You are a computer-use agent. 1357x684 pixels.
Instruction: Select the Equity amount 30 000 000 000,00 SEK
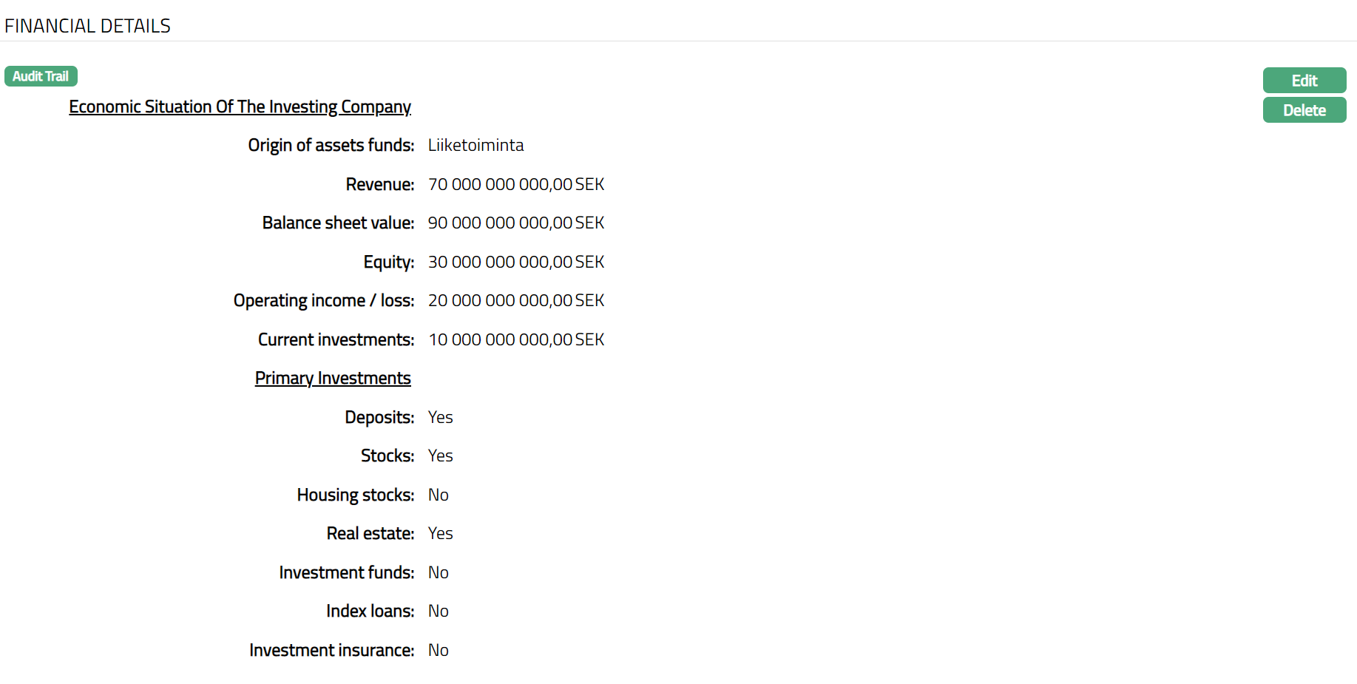pyautogui.click(x=515, y=263)
